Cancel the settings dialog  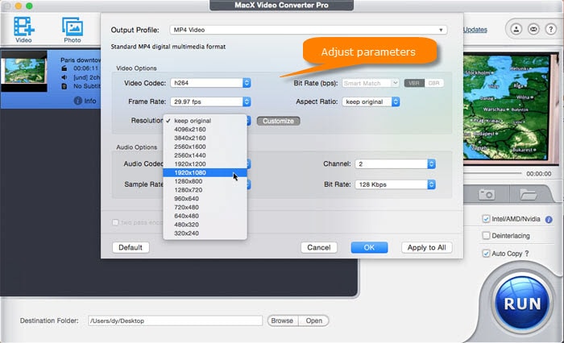(x=319, y=247)
